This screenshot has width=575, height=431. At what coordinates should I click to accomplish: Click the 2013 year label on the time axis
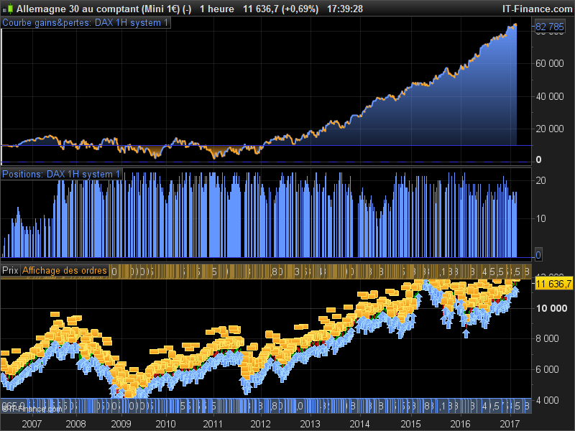(310, 424)
